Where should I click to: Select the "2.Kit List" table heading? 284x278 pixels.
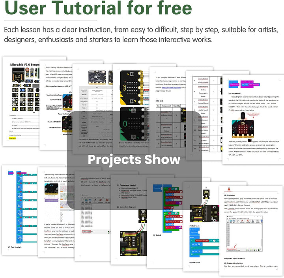click(159, 101)
